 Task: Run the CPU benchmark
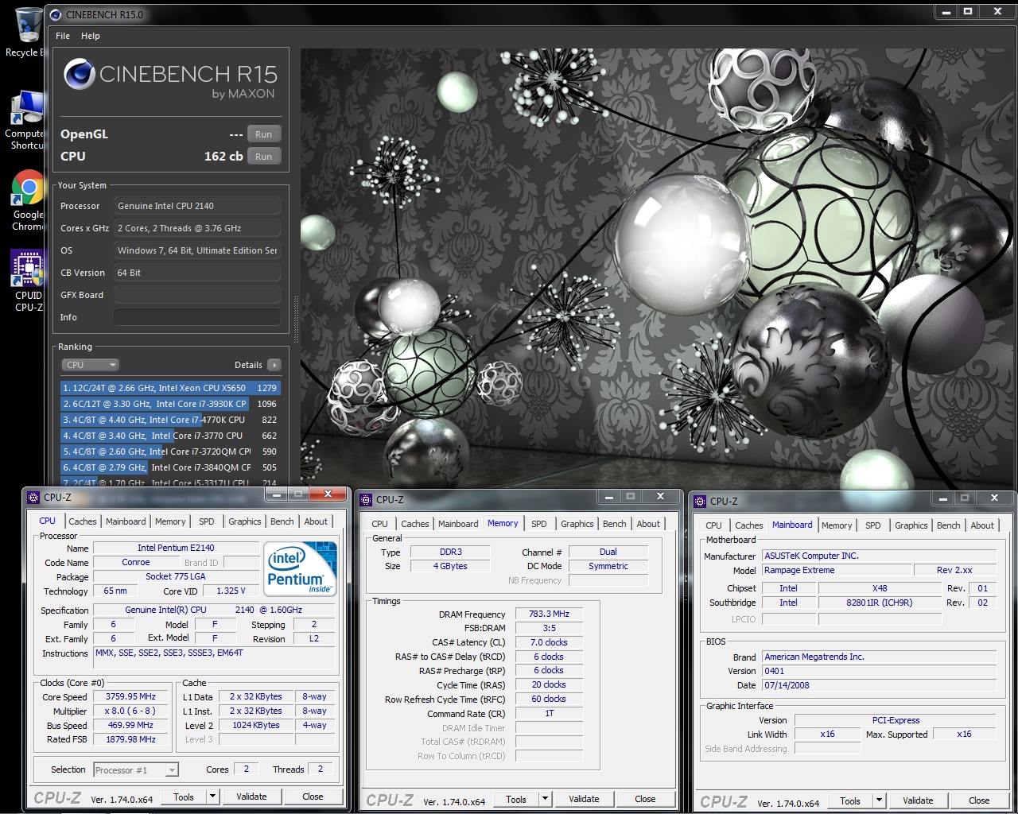point(264,157)
